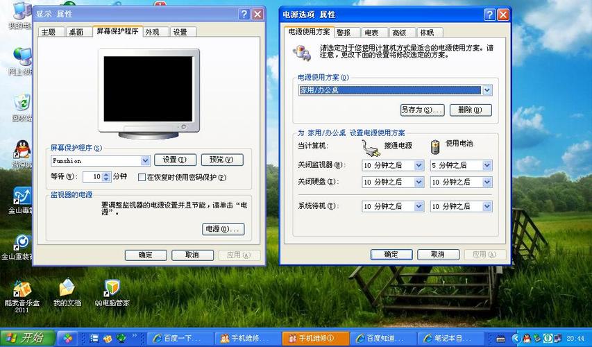Image resolution: width=592 pixels, height=347 pixels.
Task: Click the screensaver 设置(T) button
Action: 175,160
